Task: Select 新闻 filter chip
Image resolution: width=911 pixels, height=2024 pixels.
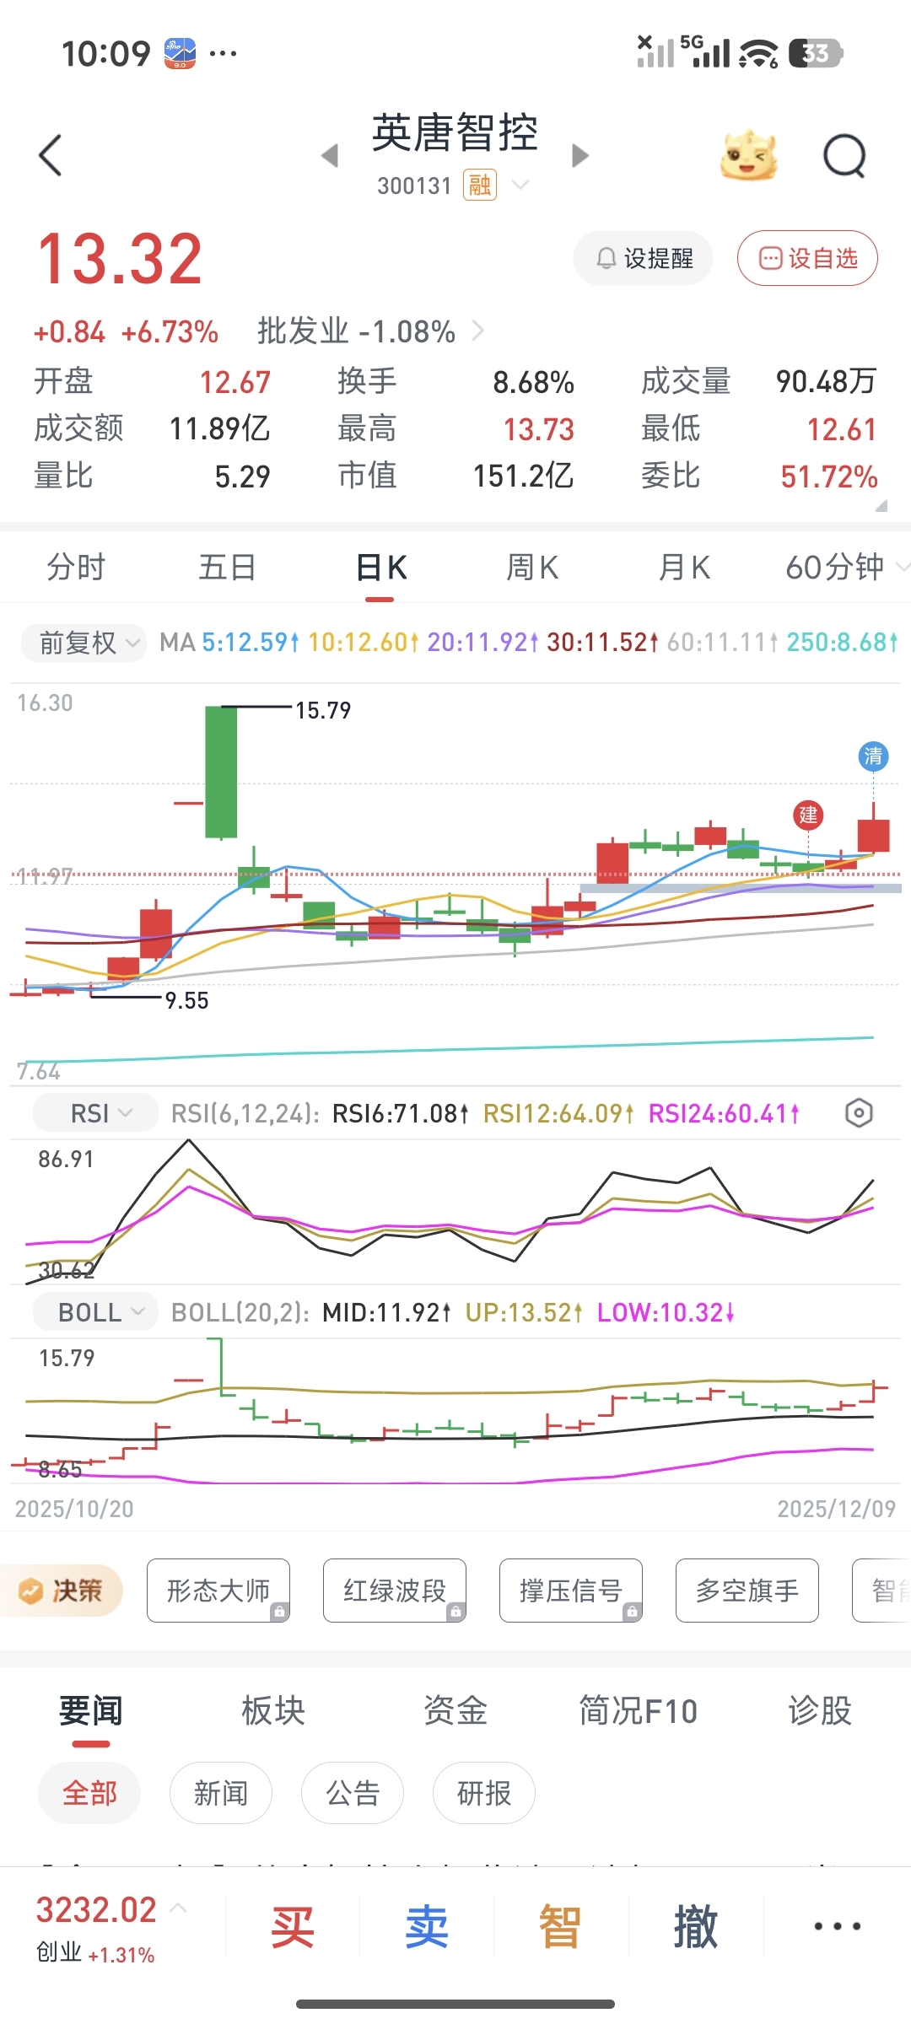Action: (x=221, y=1793)
